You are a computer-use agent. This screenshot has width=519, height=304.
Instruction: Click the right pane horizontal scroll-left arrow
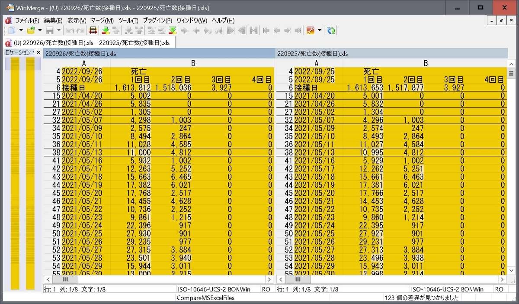coord(280,280)
